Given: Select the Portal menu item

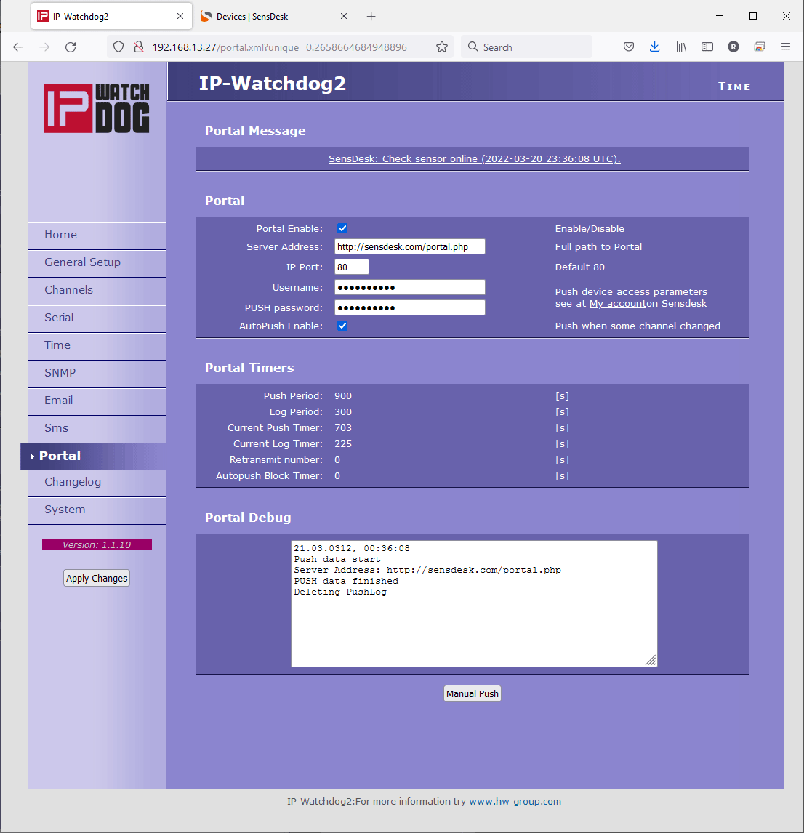Looking at the screenshot, I should click(94, 456).
